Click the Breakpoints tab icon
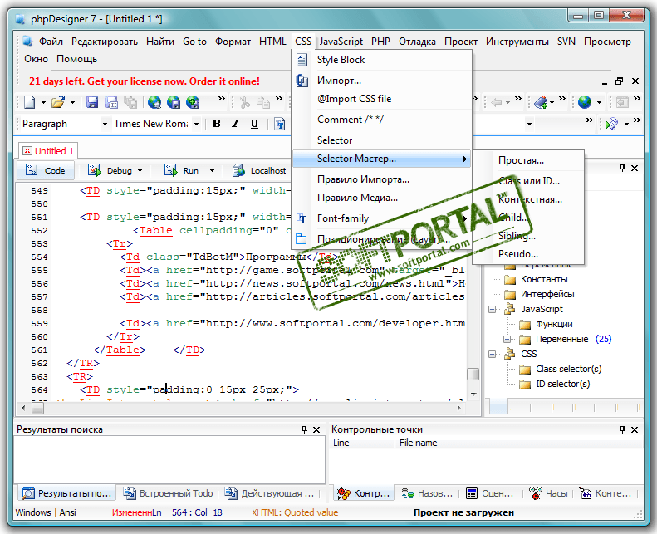The height and width of the screenshot is (534, 657). click(344, 493)
